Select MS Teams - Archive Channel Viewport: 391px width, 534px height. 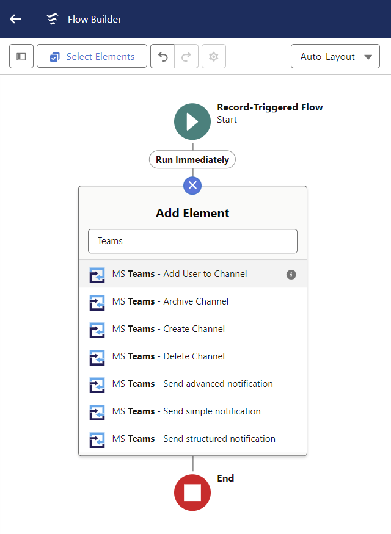192,301
